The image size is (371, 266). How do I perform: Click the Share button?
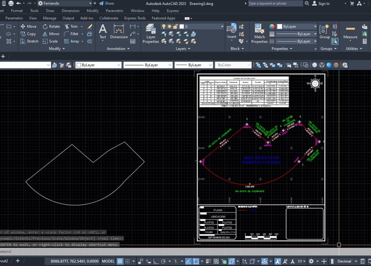(106, 3)
